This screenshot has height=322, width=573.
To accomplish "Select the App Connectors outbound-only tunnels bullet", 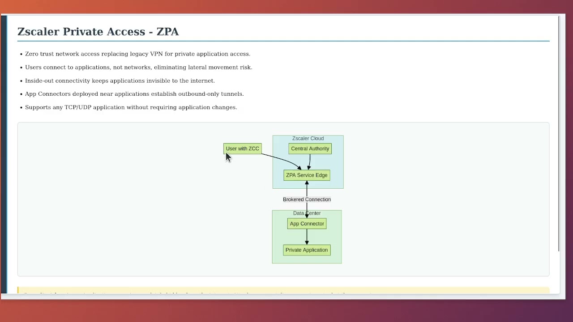I will point(134,94).
